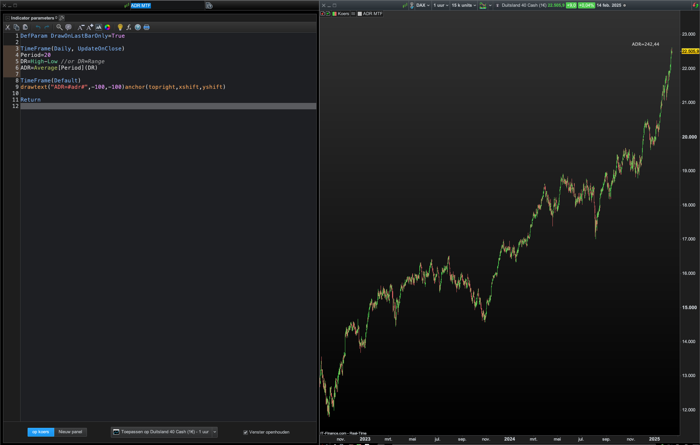Click the Cut scissors icon
700x445 pixels.
(8, 27)
